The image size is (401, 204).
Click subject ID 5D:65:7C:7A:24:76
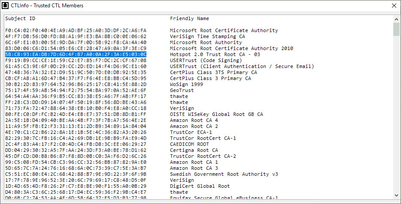click(x=76, y=168)
